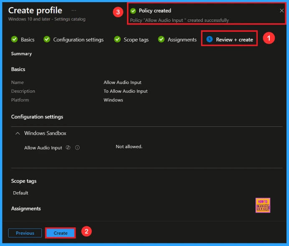Image resolution: width=289 pixels, height=246 pixels.
Task: Switch to the Scope tags step
Action: click(136, 39)
